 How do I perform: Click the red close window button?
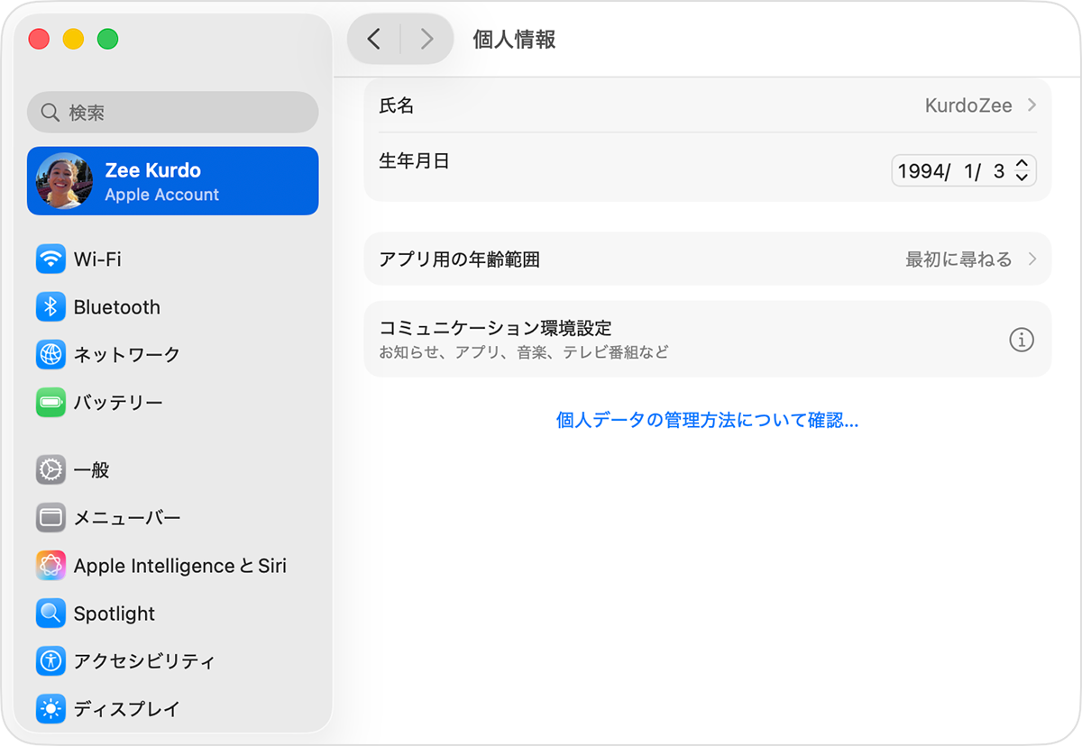[39, 39]
